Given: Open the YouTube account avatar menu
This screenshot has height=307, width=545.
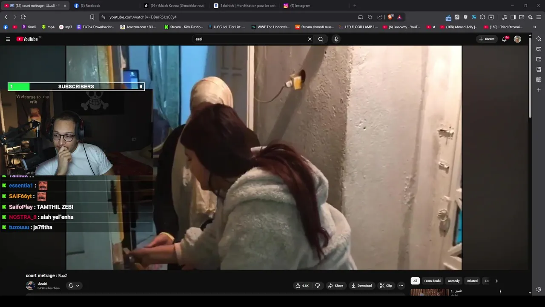Looking at the screenshot, I should tap(517, 39).
